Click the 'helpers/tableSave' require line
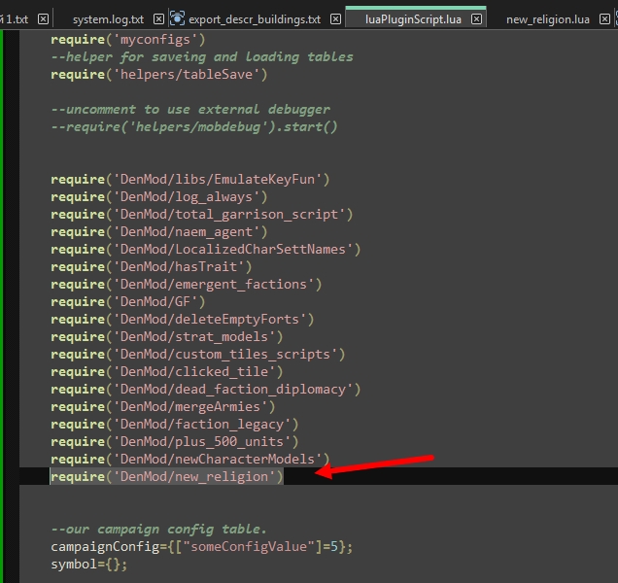The image size is (618, 583). coord(159,75)
